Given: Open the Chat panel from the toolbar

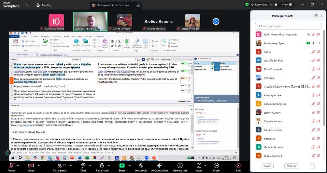Looking at the screenshot, I should (x=83, y=166).
